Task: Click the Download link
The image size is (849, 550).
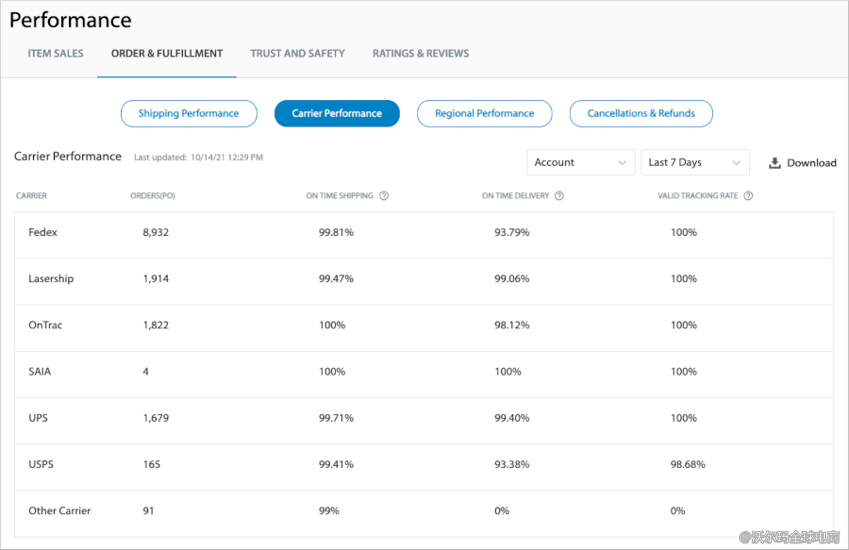Action: pos(812,163)
